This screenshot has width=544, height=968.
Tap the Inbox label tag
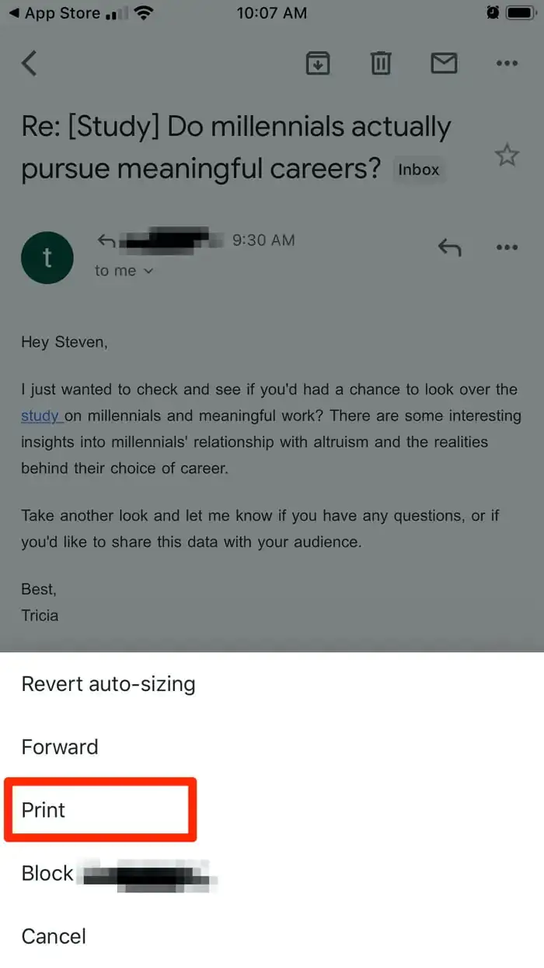coord(419,170)
